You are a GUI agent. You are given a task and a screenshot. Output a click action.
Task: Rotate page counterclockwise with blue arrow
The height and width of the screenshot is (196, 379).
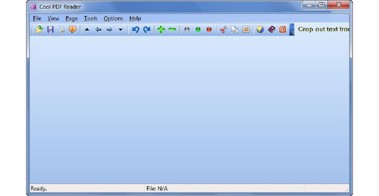coord(135,30)
